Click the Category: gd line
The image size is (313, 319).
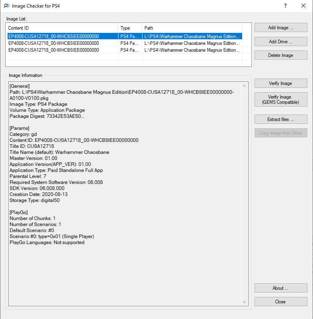coord(23,134)
